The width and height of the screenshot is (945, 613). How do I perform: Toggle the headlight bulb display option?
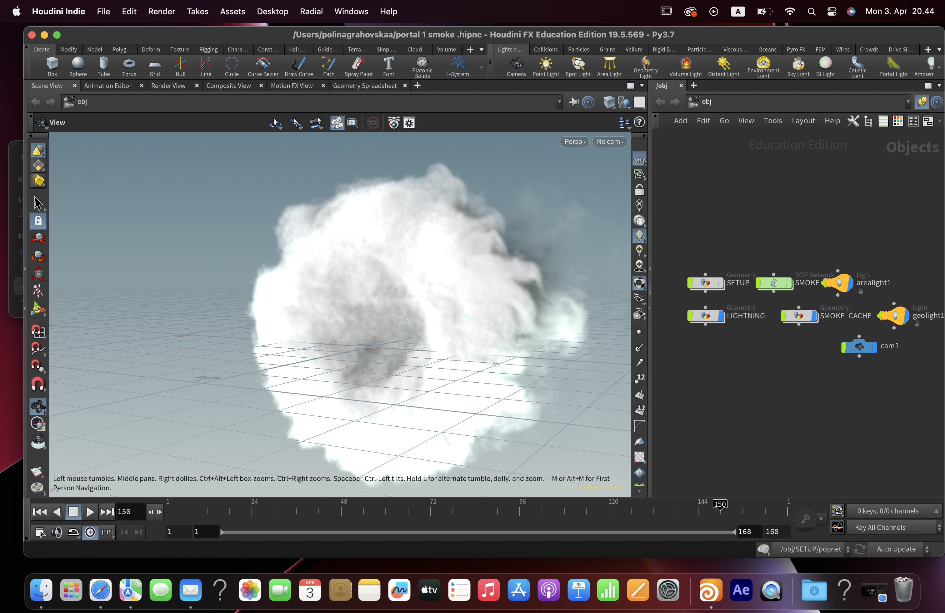(x=639, y=236)
